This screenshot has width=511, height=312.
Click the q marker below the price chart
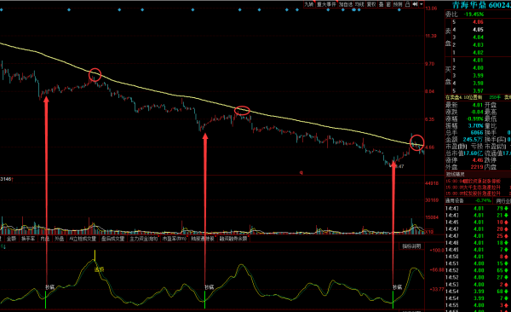tap(301, 172)
